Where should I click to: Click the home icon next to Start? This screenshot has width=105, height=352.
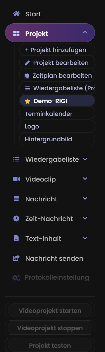tap(16, 14)
